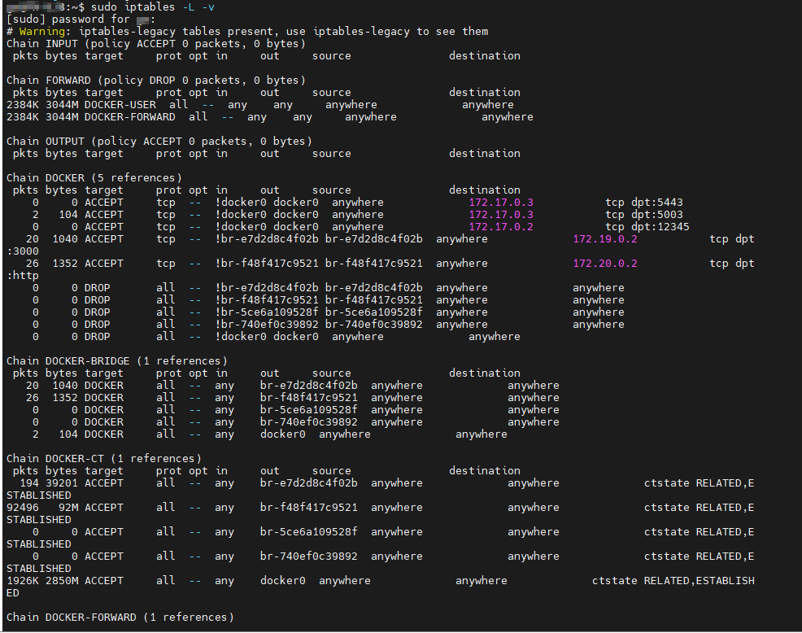Click the last 'Chain DOCKER-FORWARD (1 references)' line

pyautogui.click(x=120, y=618)
